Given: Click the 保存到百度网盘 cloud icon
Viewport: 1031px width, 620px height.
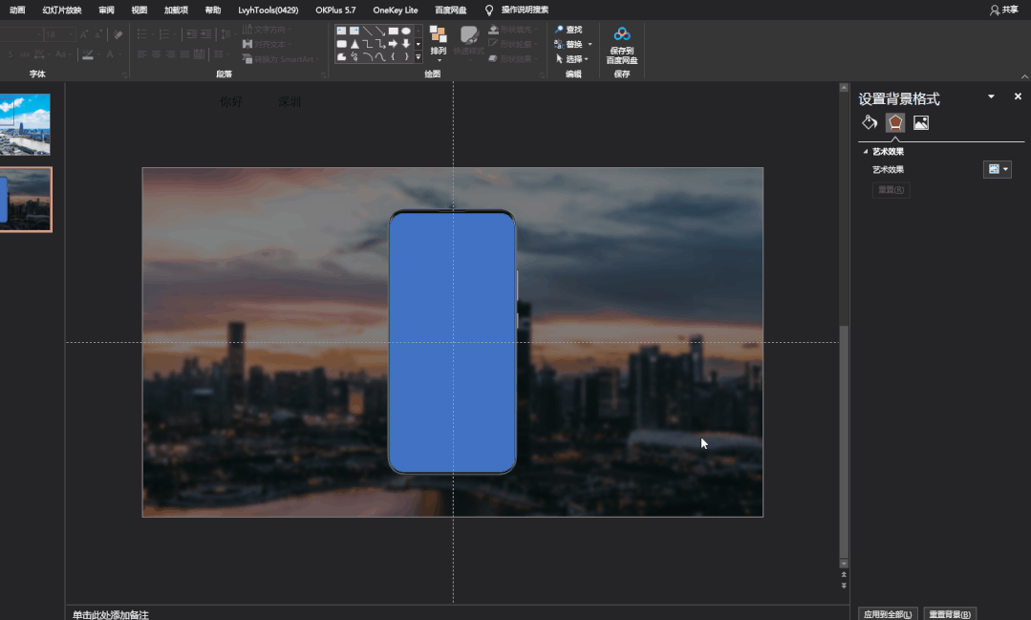Looking at the screenshot, I should click(622, 34).
